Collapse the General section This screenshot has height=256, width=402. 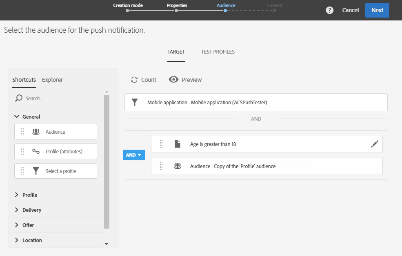coord(17,117)
